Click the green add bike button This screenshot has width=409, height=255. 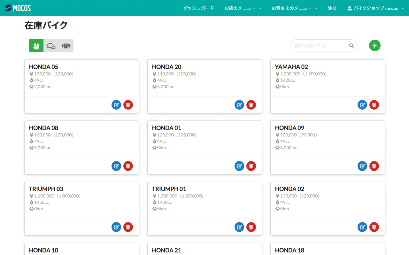[x=375, y=45]
